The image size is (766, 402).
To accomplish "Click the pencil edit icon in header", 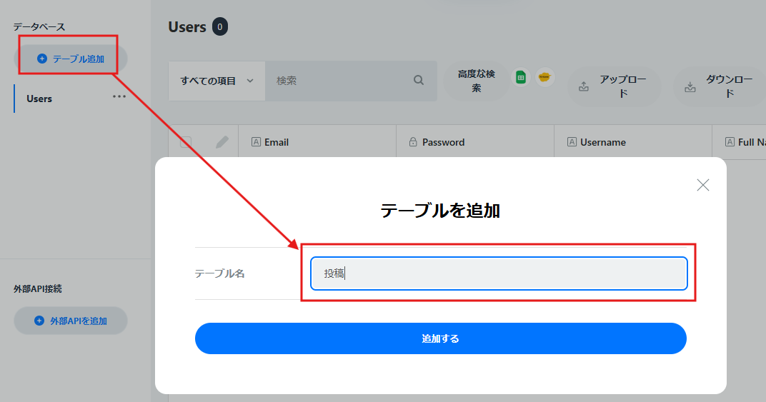I will (x=222, y=142).
